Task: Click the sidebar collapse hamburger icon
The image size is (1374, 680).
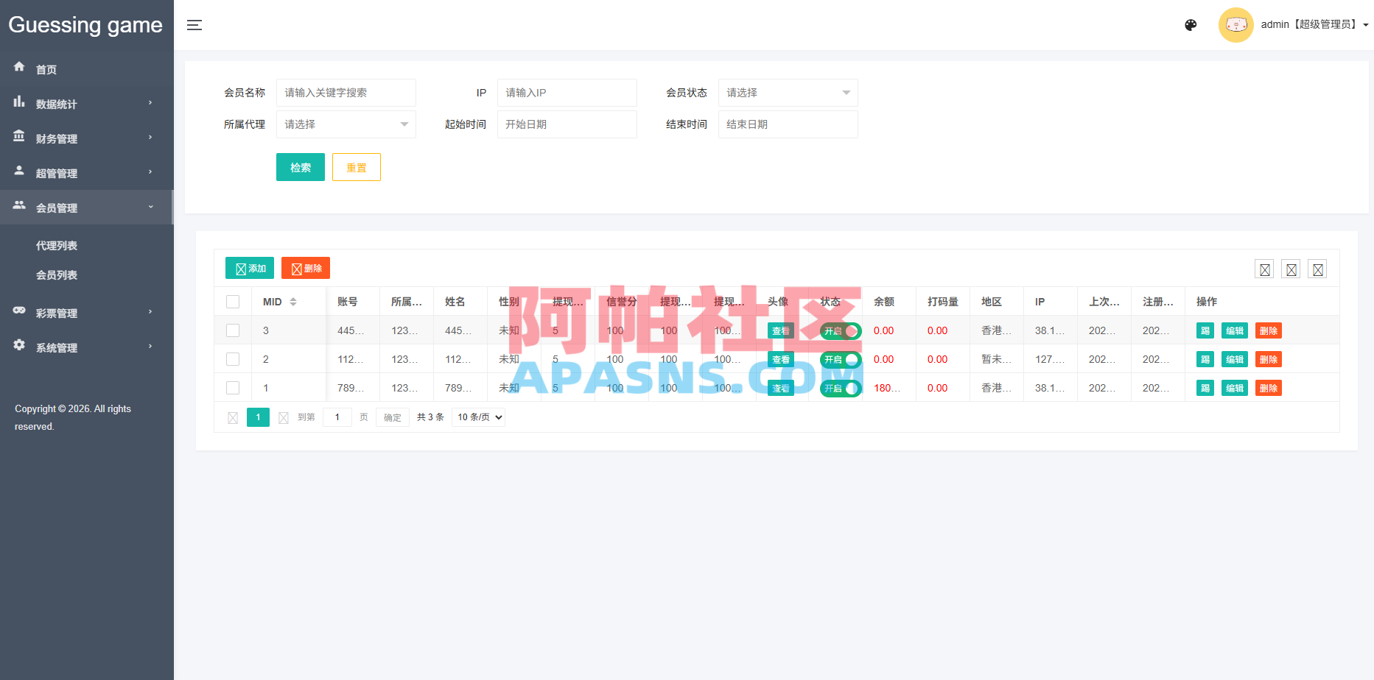Action: pyautogui.click(x=194, y=25)
